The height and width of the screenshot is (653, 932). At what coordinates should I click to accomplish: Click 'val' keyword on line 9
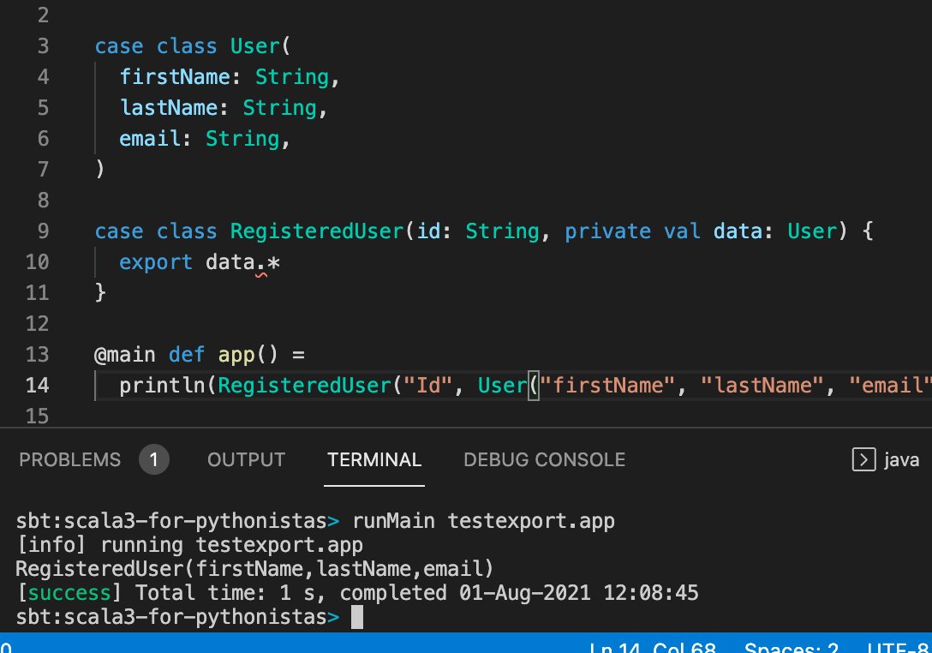click(x=682, y=231)
